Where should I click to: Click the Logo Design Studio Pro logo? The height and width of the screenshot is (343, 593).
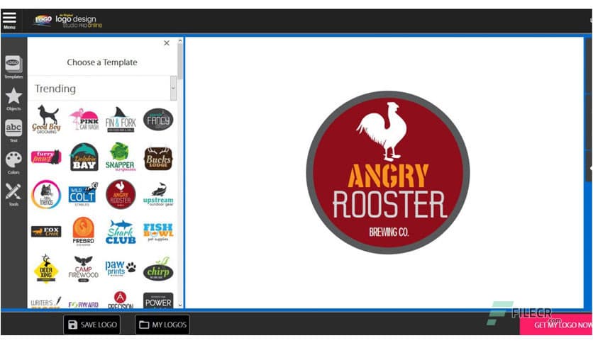[68, 21]
